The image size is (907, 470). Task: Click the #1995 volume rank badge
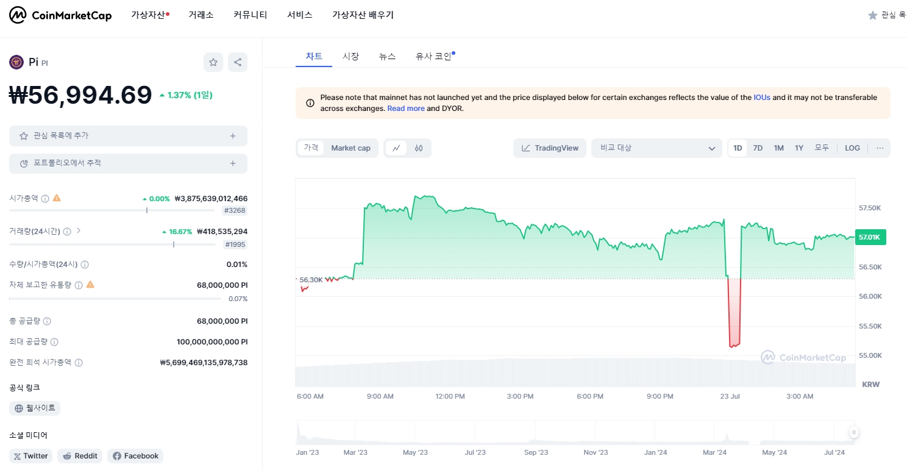click(x=235, y=244)
